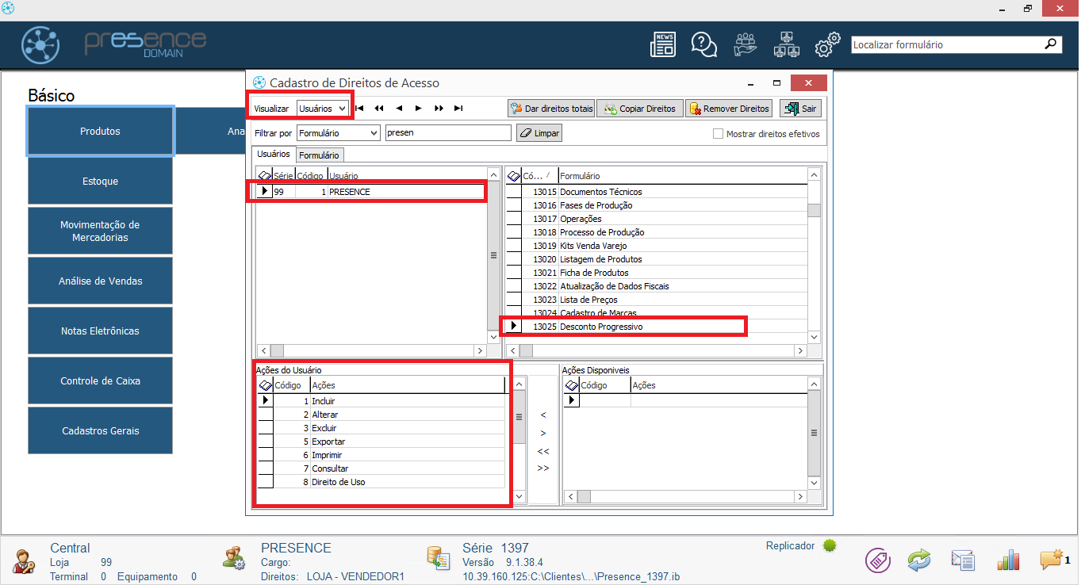The height and width of the screenshot is (585, 1081).
Task: Click the remote support monitors icon
Action: (786, 44)
